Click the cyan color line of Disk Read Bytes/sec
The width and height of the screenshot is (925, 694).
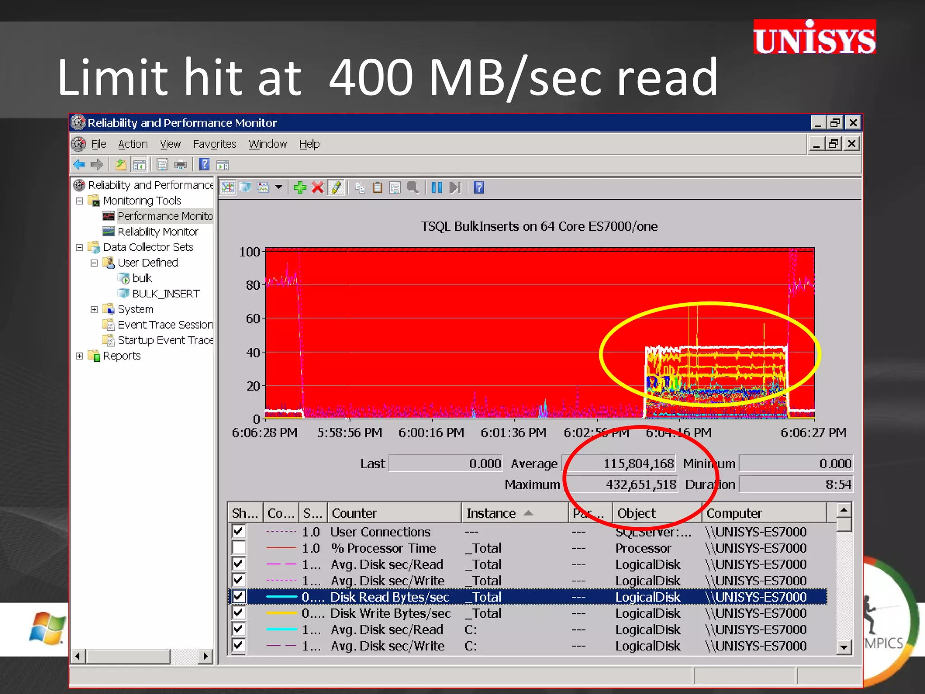[281, 597]
